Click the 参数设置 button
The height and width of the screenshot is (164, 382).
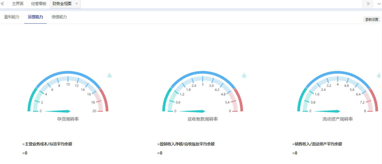(x=372, y=20)
